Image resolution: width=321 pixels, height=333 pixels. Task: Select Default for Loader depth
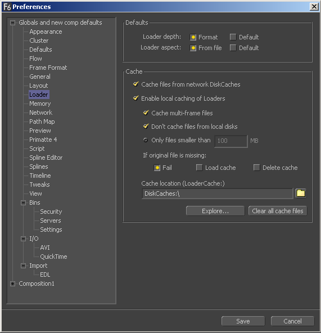[x=233, y=37]
